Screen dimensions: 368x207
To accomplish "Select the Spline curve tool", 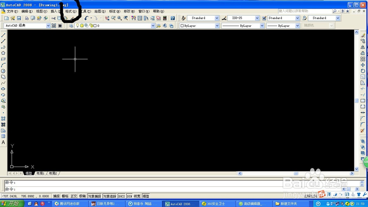I will pyautogui.click(x=3, y=83).
